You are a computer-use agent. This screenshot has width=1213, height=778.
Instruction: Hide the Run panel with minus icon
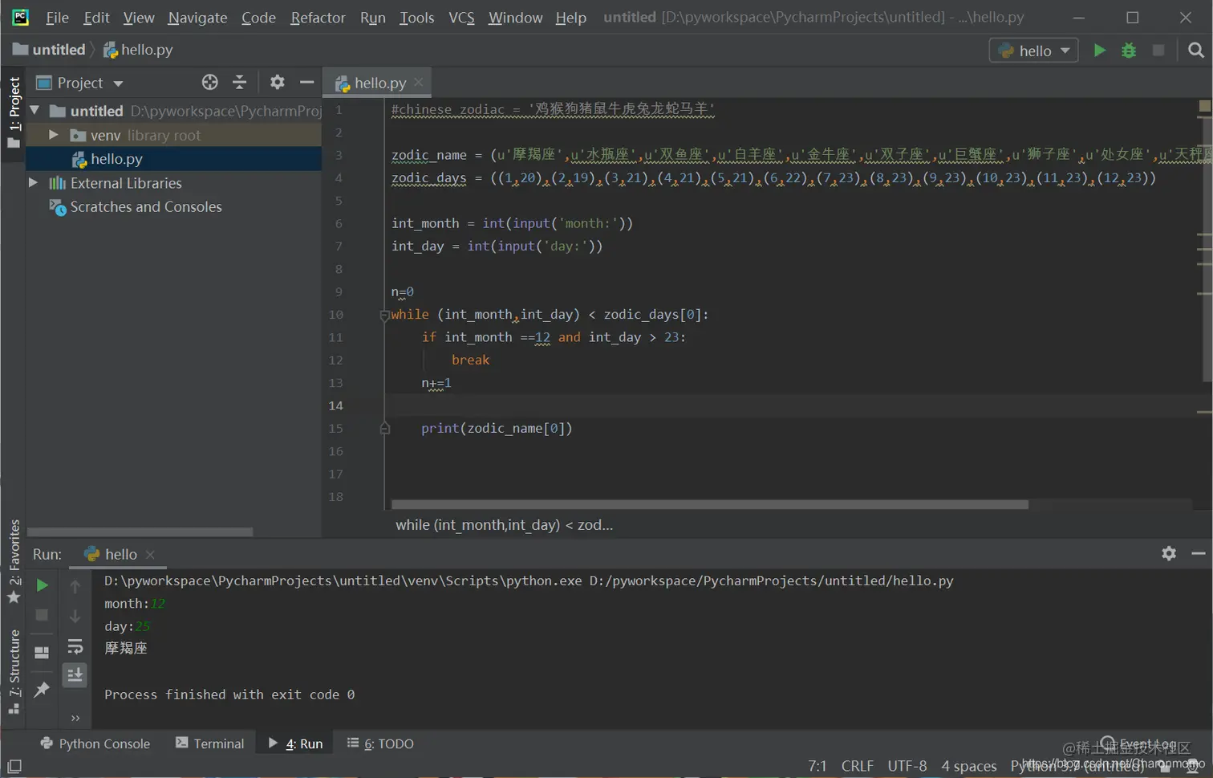coord(1199,553)
